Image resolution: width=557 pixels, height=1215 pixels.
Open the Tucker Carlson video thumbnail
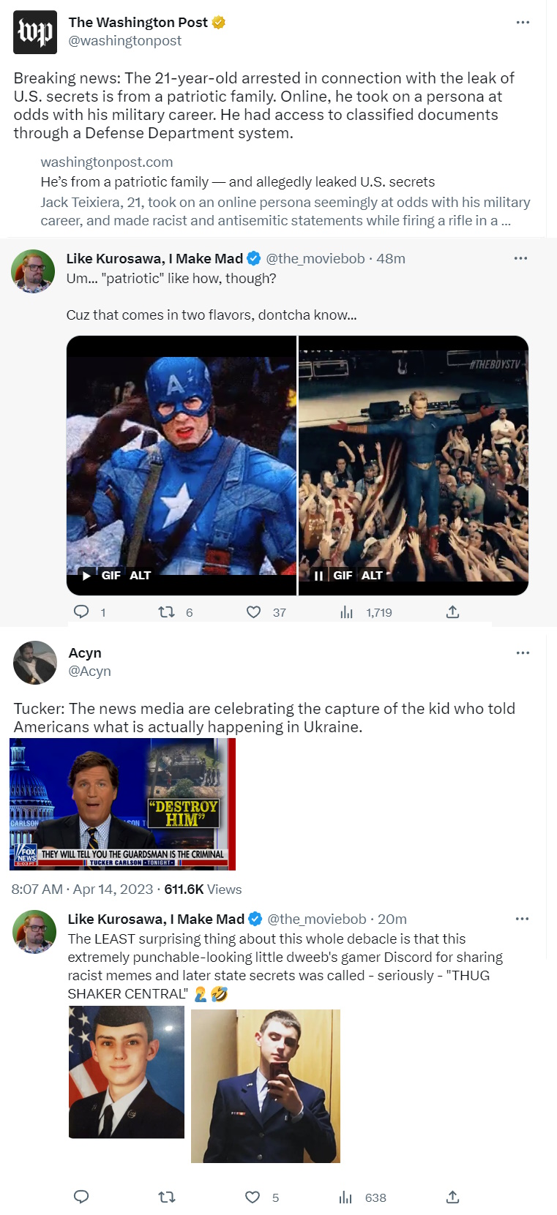[x=122, y=804]
